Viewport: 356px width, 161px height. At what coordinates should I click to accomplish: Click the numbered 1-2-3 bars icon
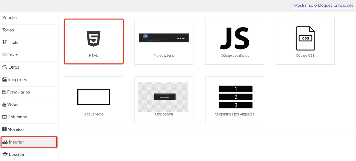(x=236, y=97)
